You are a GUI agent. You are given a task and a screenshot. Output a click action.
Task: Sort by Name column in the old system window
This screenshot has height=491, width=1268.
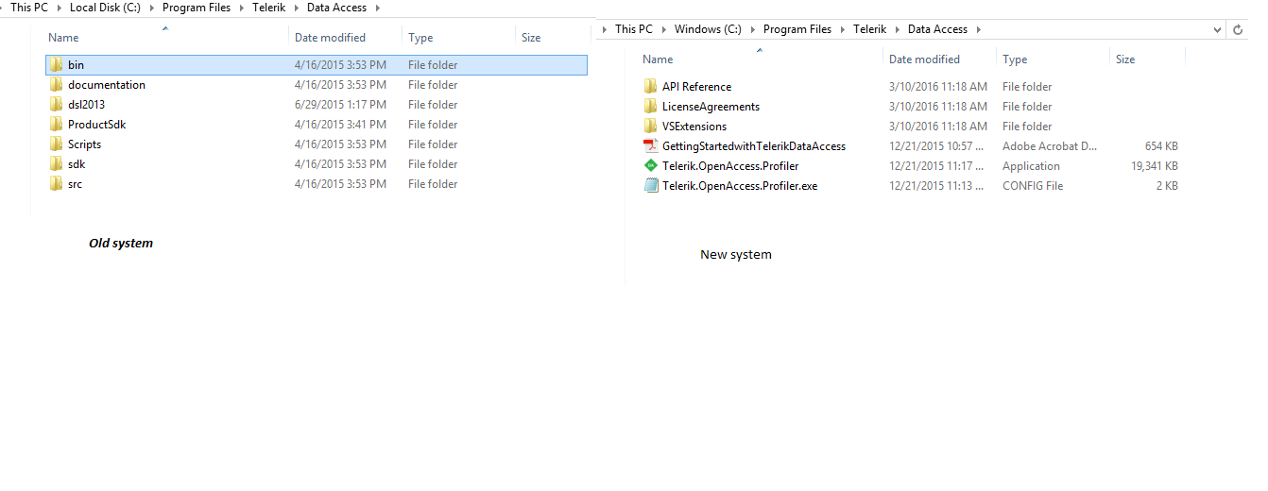(x=63, y=38)
